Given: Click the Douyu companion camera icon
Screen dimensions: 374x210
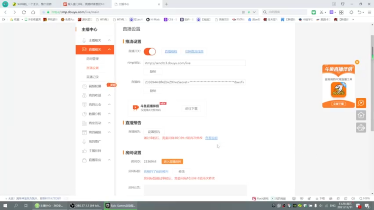Looking at the screenshot, I should [x=136, y=108].
